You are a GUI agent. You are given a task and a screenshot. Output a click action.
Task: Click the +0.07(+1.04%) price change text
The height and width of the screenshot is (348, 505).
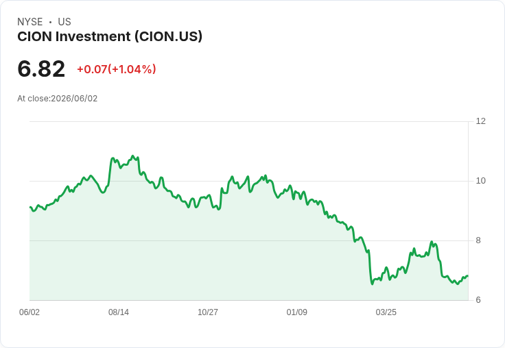(x=117, y=69)
